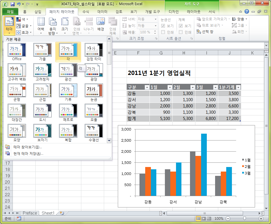Open the 파일 File tab
The image size is (271, 224).
[x=10, y=12]
